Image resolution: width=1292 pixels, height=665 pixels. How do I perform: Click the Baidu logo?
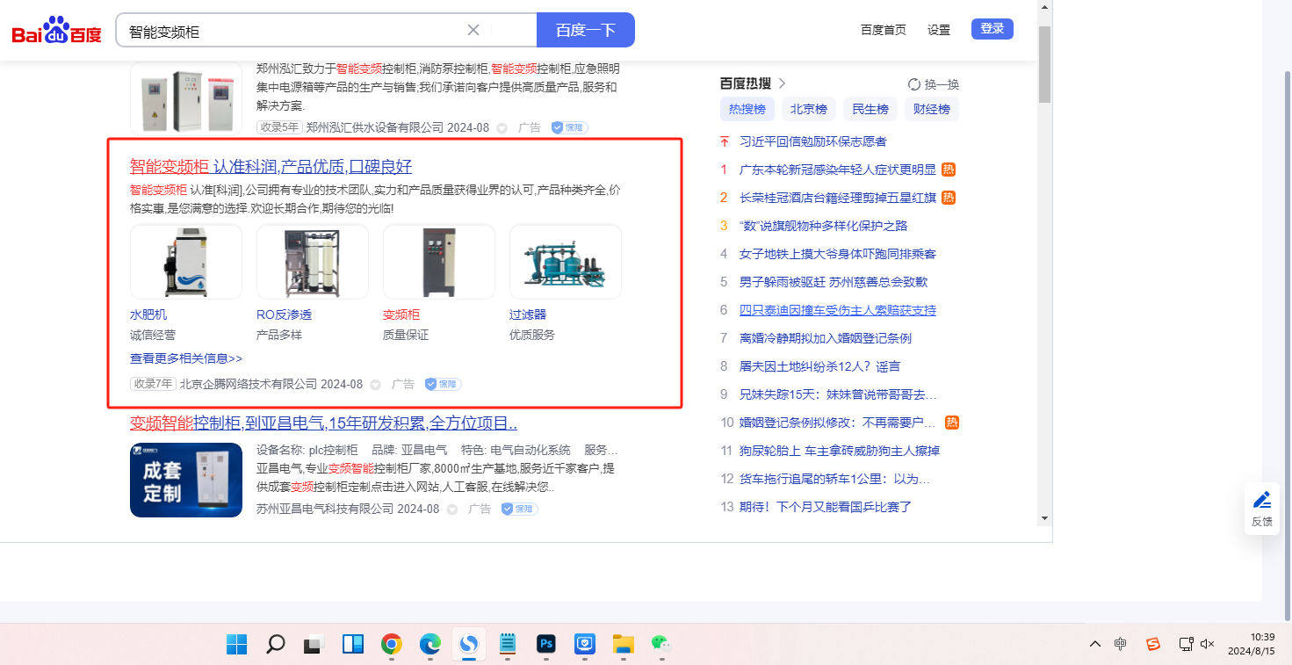click(x=57, y=31)
